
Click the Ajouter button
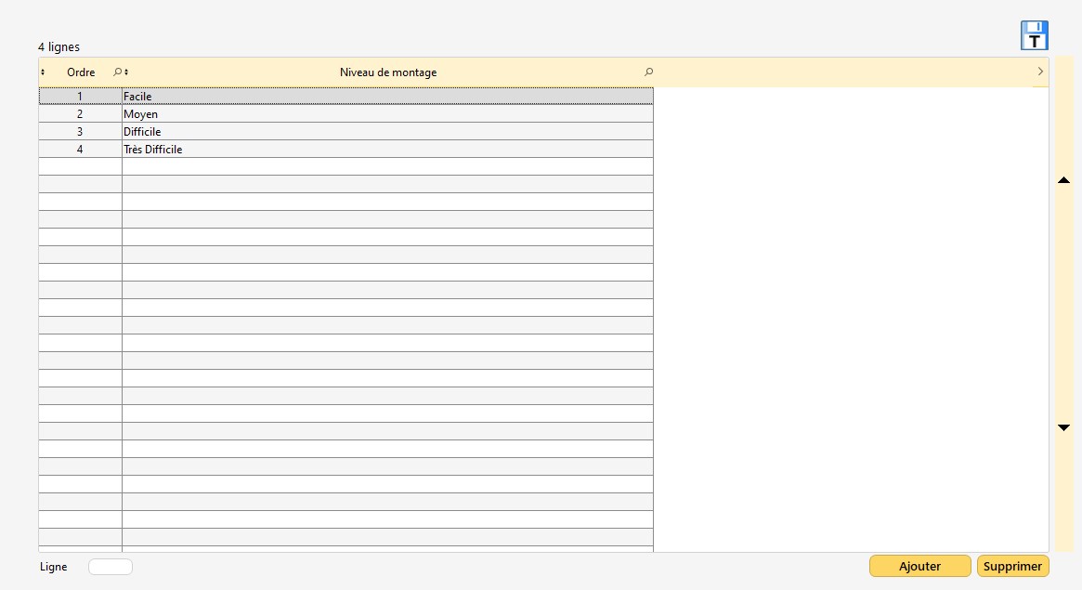(919, 566)
